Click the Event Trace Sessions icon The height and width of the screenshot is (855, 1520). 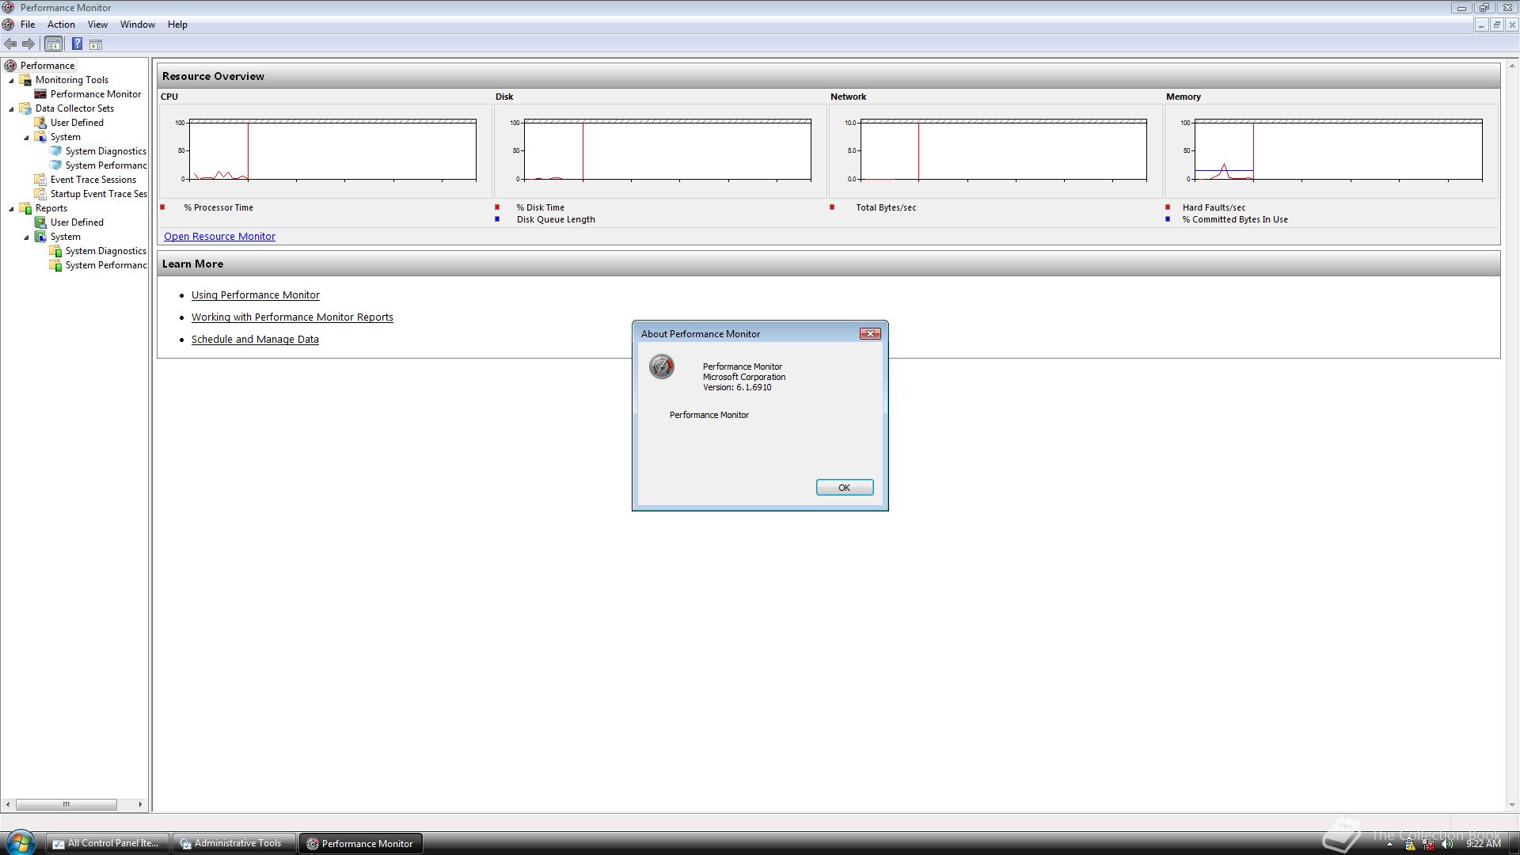coord(40,180)
